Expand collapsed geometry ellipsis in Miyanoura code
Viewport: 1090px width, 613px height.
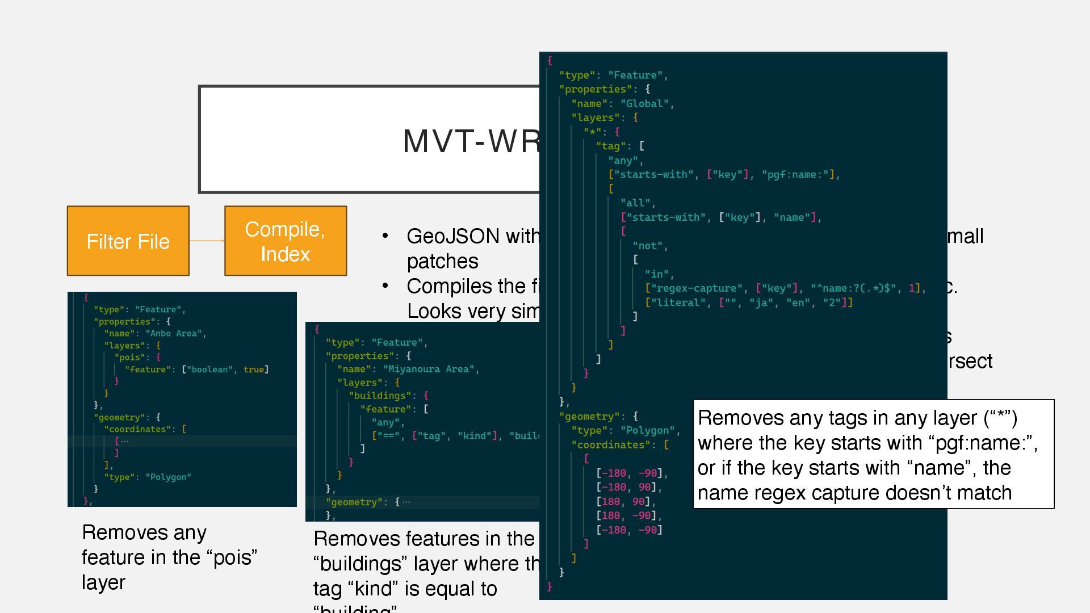tap(406, 502)
